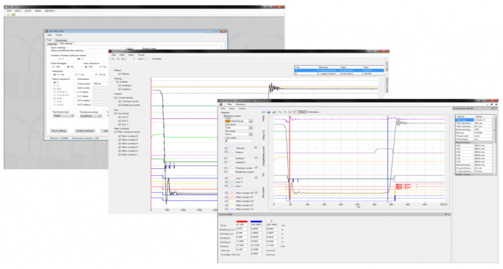Image resolution: width=503 pixels, height=269 pixels.
Task: Switch to the Download tab in DV-Win CAT
Action: pos(60,40)
